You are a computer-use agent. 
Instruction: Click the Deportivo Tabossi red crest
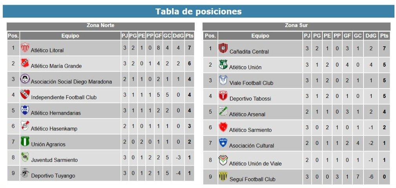(223, 96)
